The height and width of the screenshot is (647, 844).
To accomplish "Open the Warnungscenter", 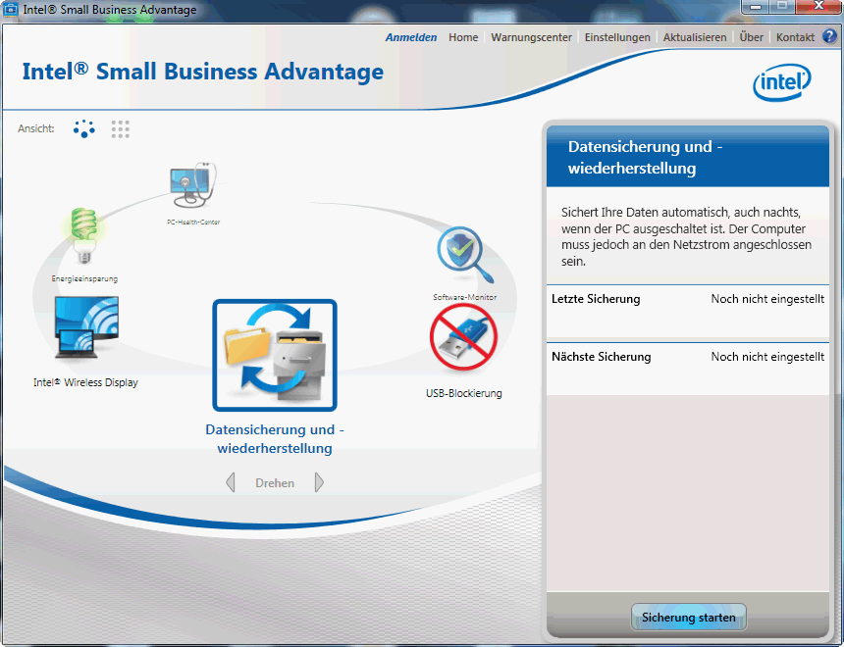I will [531, 37].
